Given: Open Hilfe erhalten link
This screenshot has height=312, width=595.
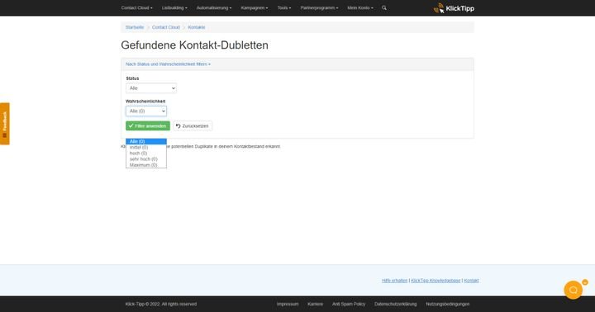Looking at the screenshot, I should pos(395,281).
